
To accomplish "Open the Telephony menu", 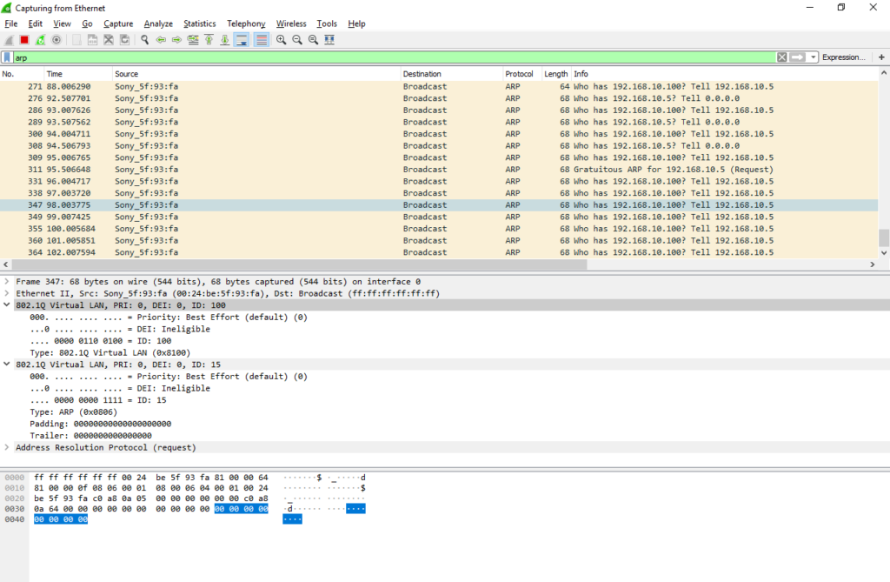I will (x=246, y=23).
